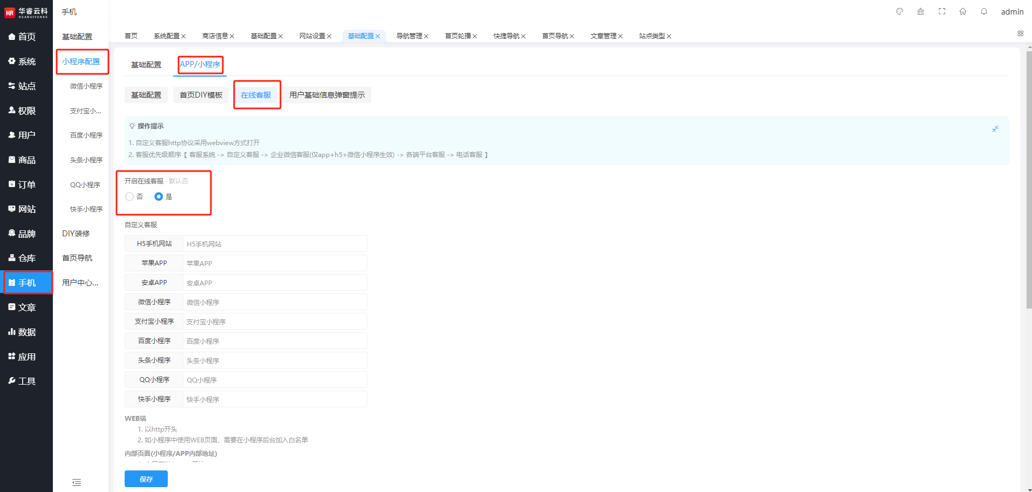The width and height of the screenshot is (1032, 492).
Task: Select 是 for 开启在线客服
Action: point(159,197)
